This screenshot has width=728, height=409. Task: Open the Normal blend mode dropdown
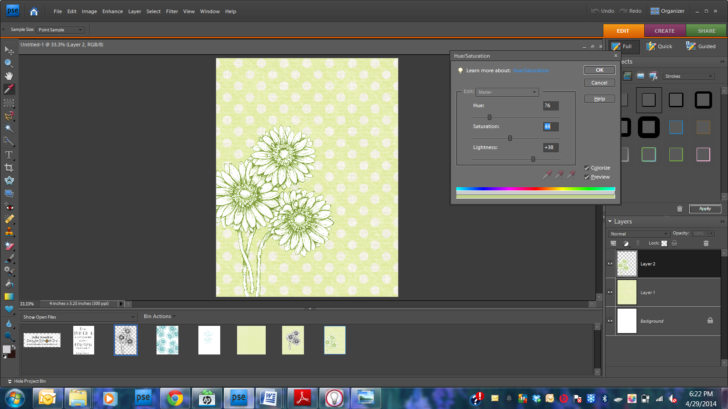pos(638,234)
